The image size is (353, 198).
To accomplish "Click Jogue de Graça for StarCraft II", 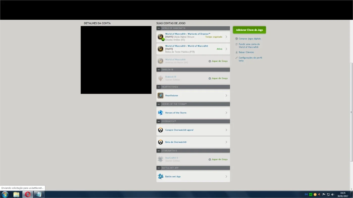I will tap(218, 159).
